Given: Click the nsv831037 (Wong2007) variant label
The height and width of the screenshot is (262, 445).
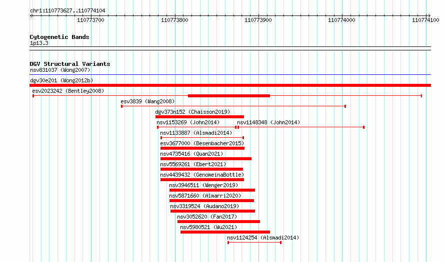Looking at the screenshot, I should point(60,70).
